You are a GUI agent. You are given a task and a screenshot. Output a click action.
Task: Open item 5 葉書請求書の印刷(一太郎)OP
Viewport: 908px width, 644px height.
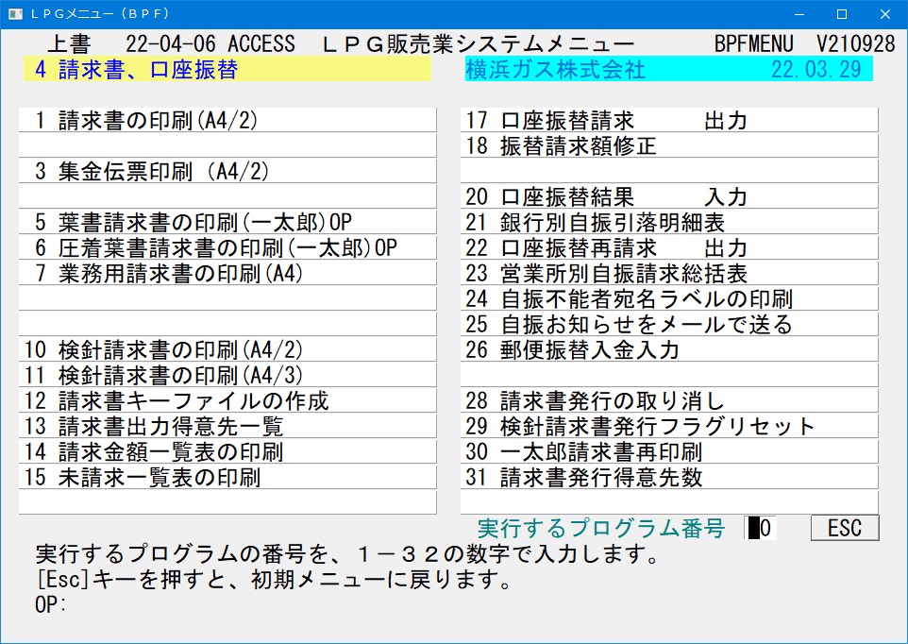[227, 223]
